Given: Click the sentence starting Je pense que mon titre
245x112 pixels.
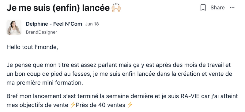Looking at the screenshot, I should pos(119,74).
